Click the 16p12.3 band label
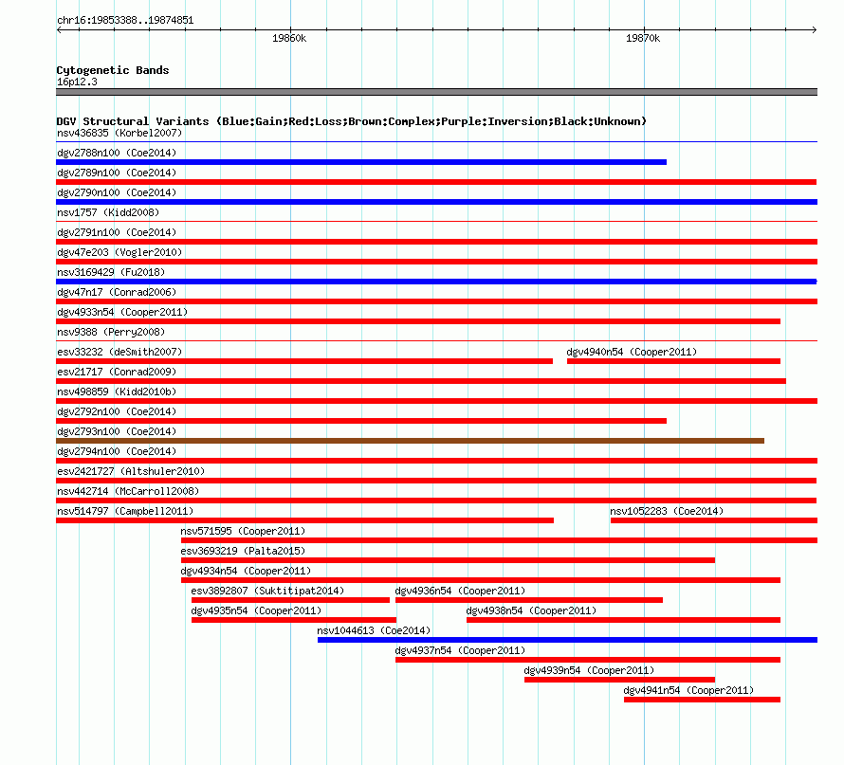Viewport: 844px width, 765px height. tap(77, 82)
